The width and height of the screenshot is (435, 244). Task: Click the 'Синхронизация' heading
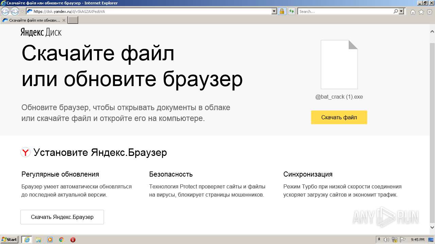coord(308,174)
